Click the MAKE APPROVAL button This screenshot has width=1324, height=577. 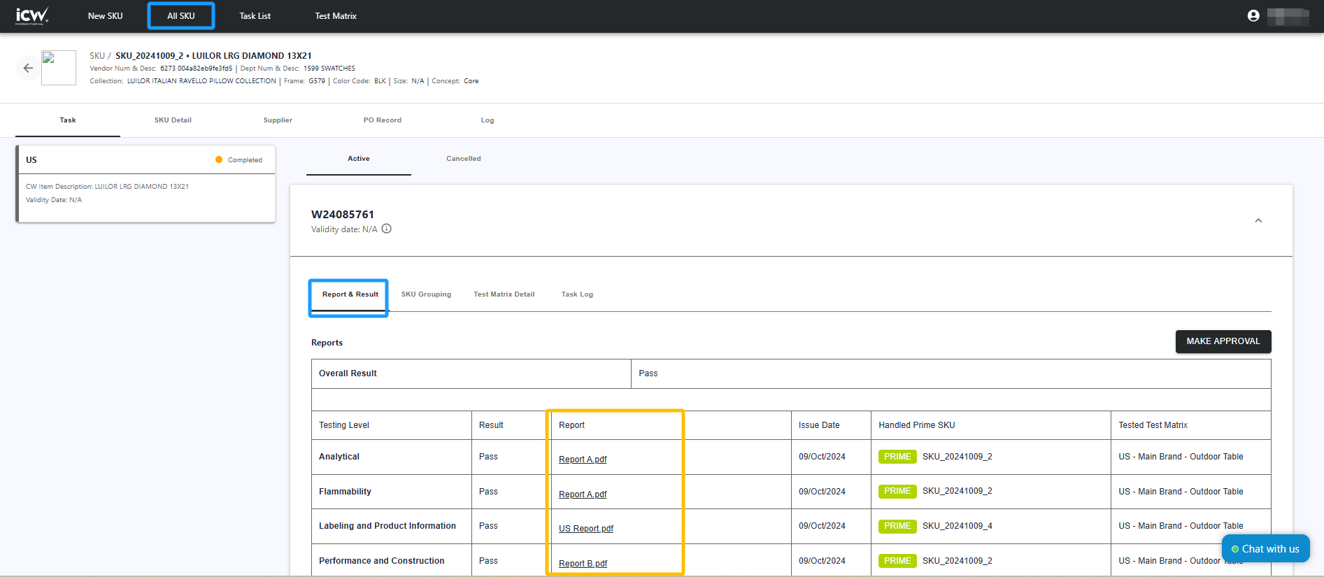[x=1223, y=341]
